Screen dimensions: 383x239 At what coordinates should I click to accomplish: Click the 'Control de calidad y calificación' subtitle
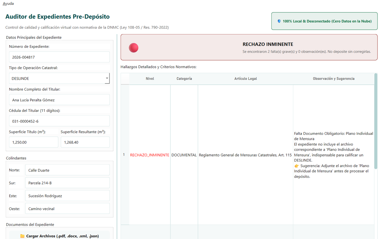point(87,27)
